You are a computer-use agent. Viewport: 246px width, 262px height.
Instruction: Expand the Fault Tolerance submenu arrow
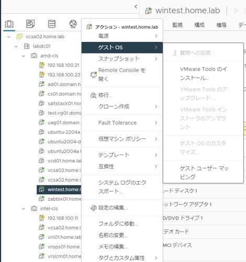click(x=156, y=123)
